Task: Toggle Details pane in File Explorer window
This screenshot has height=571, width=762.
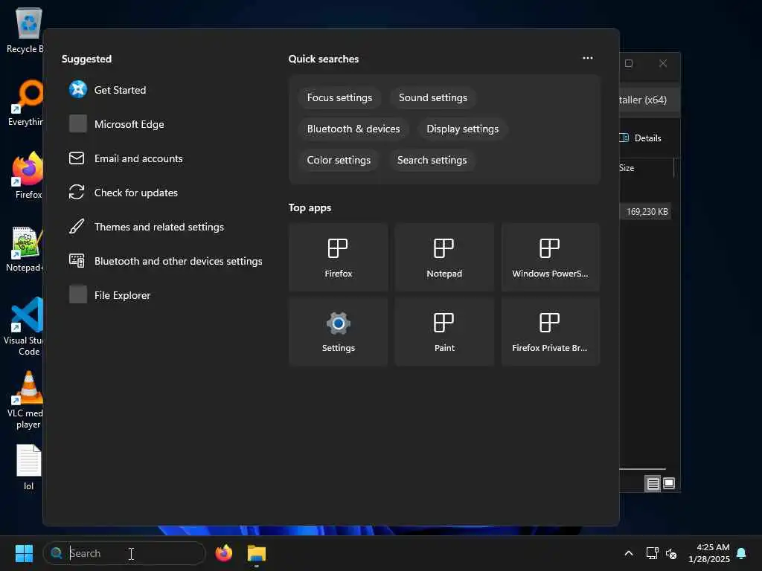Action: tap(641, 138)
